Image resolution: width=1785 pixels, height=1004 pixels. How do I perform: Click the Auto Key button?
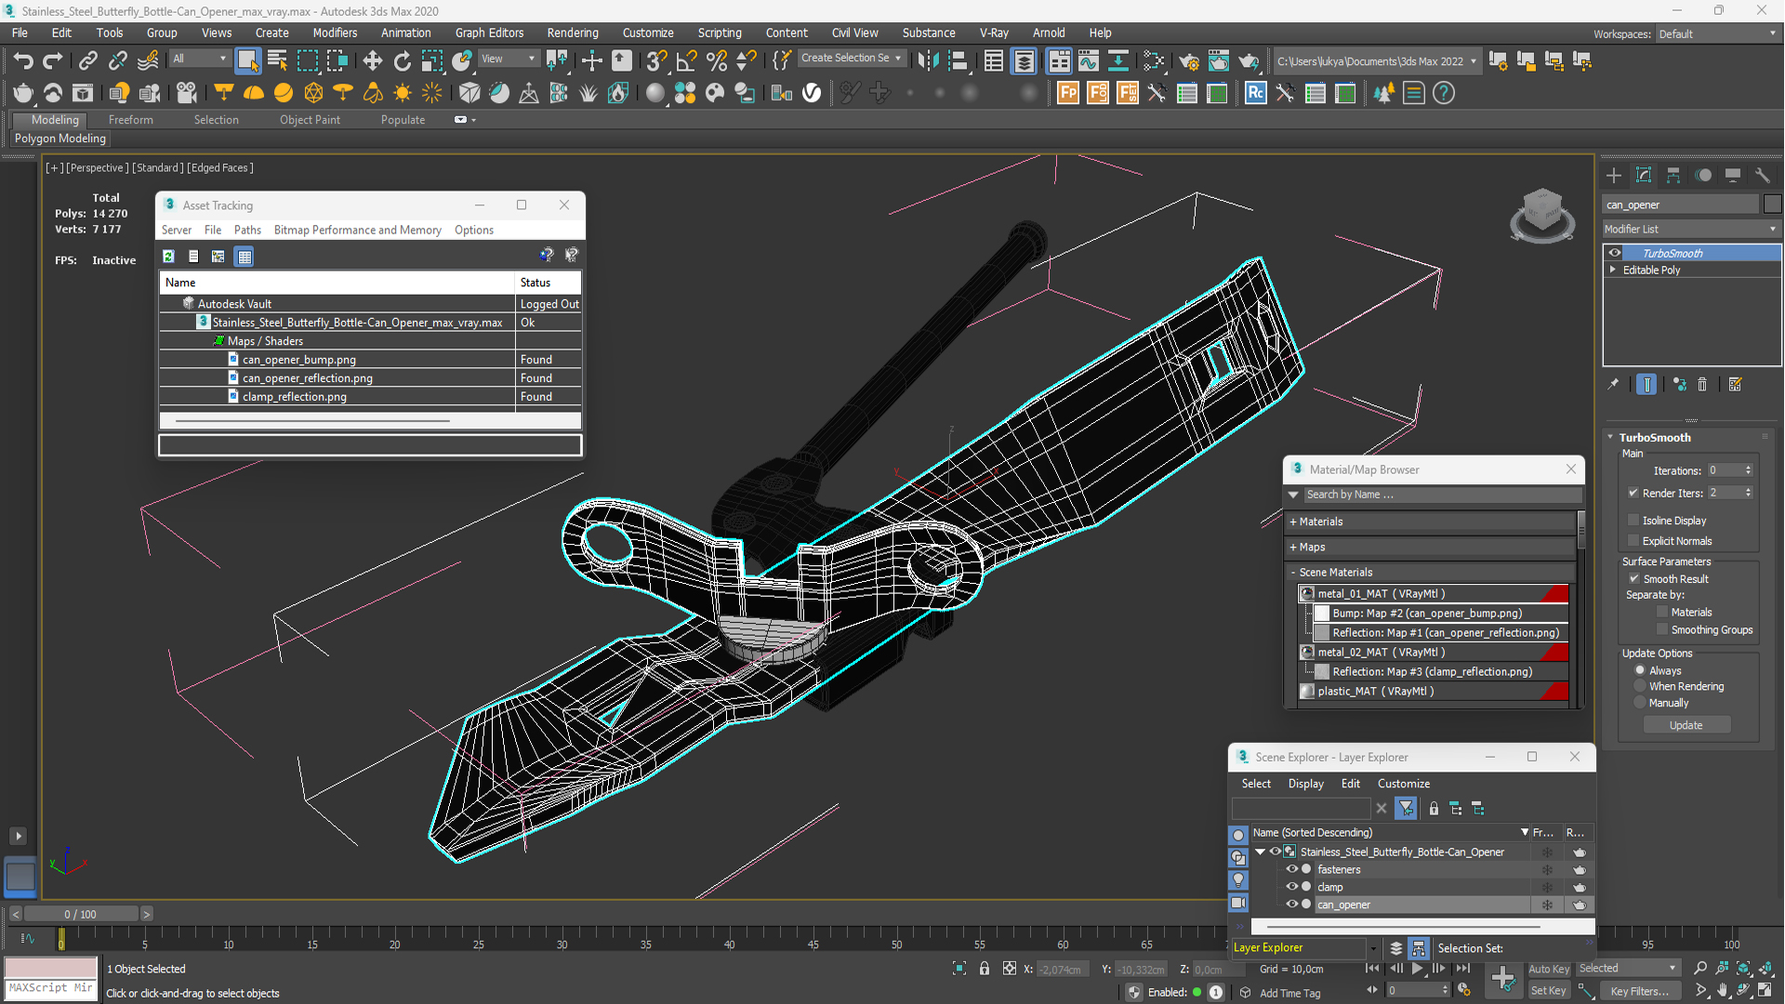click(x=1548, y=969)
